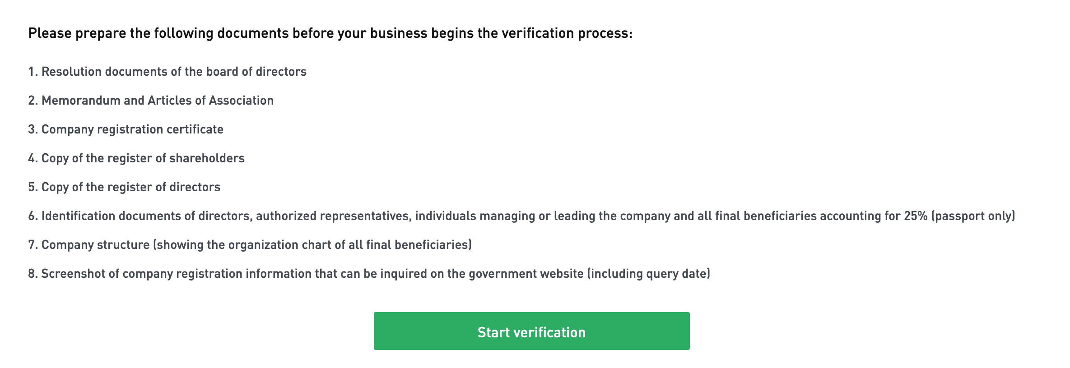Click the '(passport only)' text
Image resolution: width=1070 pixels, height=368 pixels.
[973, 216]
